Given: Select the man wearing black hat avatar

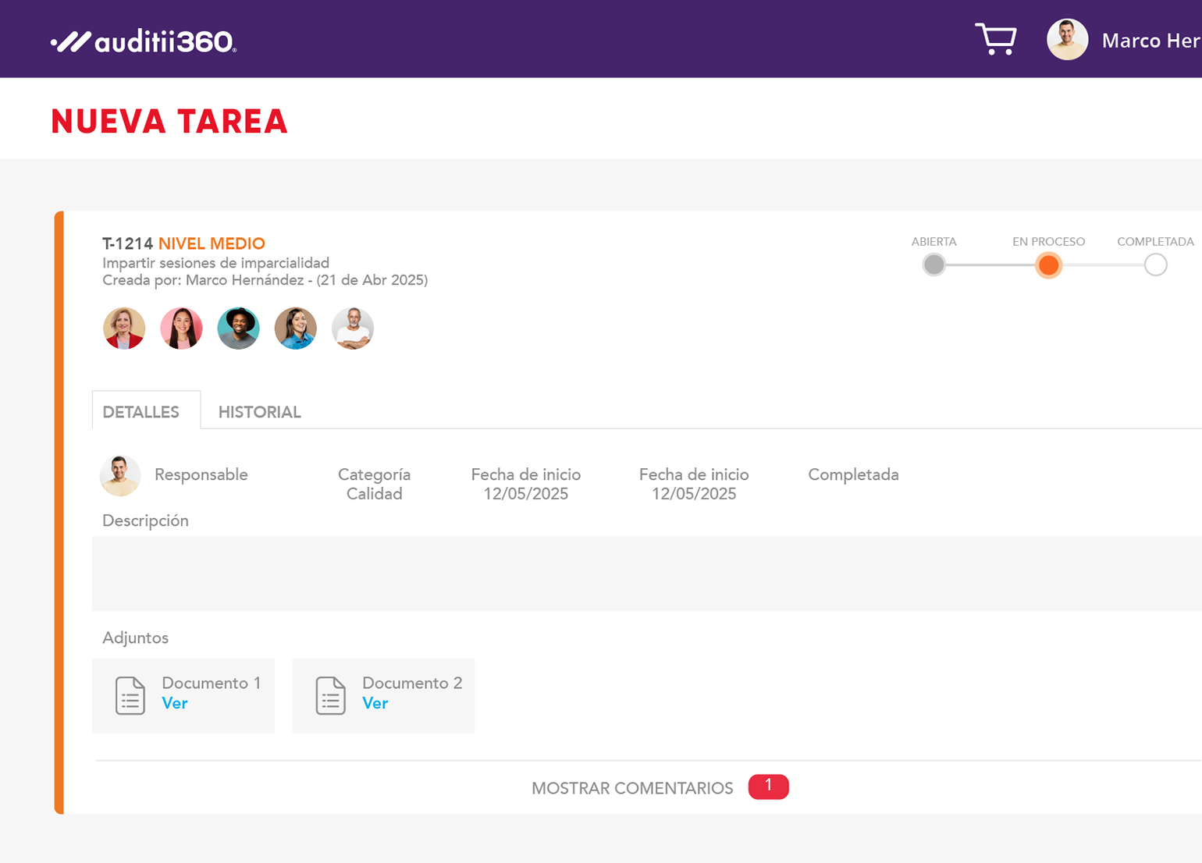Looking at the screenshot, I should tap(238, 329).
